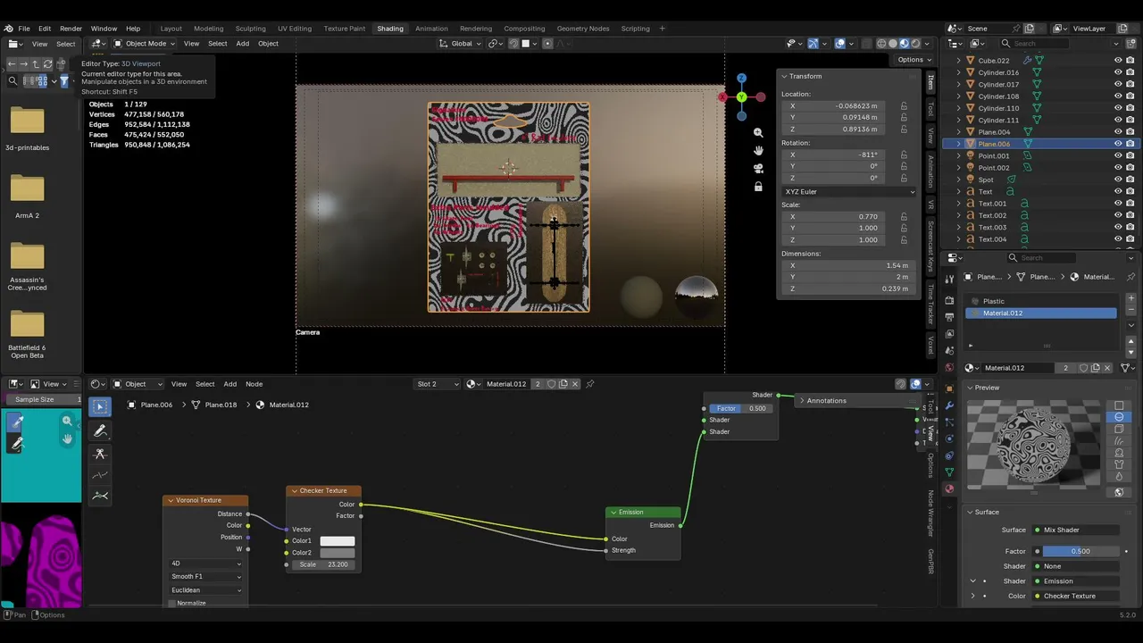This screenshot has width=1143, height=643.
Task: Open the XYZ Euler rotation mode dropdown
Action: pos(849,192)
